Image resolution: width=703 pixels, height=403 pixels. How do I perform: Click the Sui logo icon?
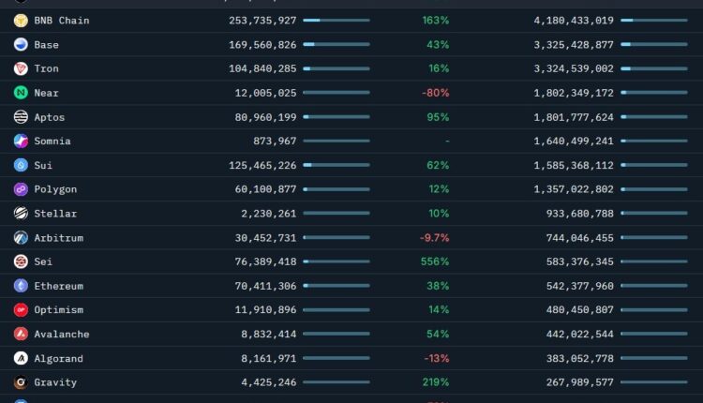pyautogui.click(x=21, y=165)
